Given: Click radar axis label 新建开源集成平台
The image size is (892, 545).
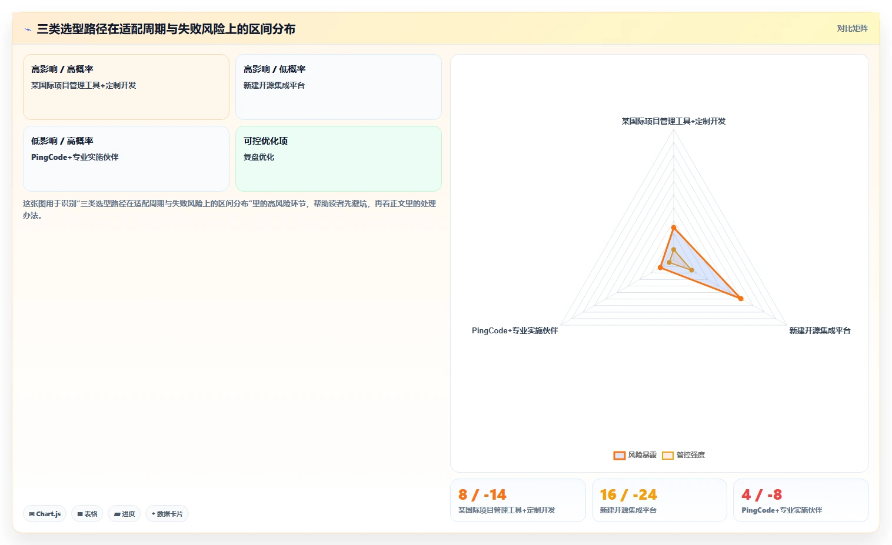Looking at the screenshot, I should click(x=820, y=330).
